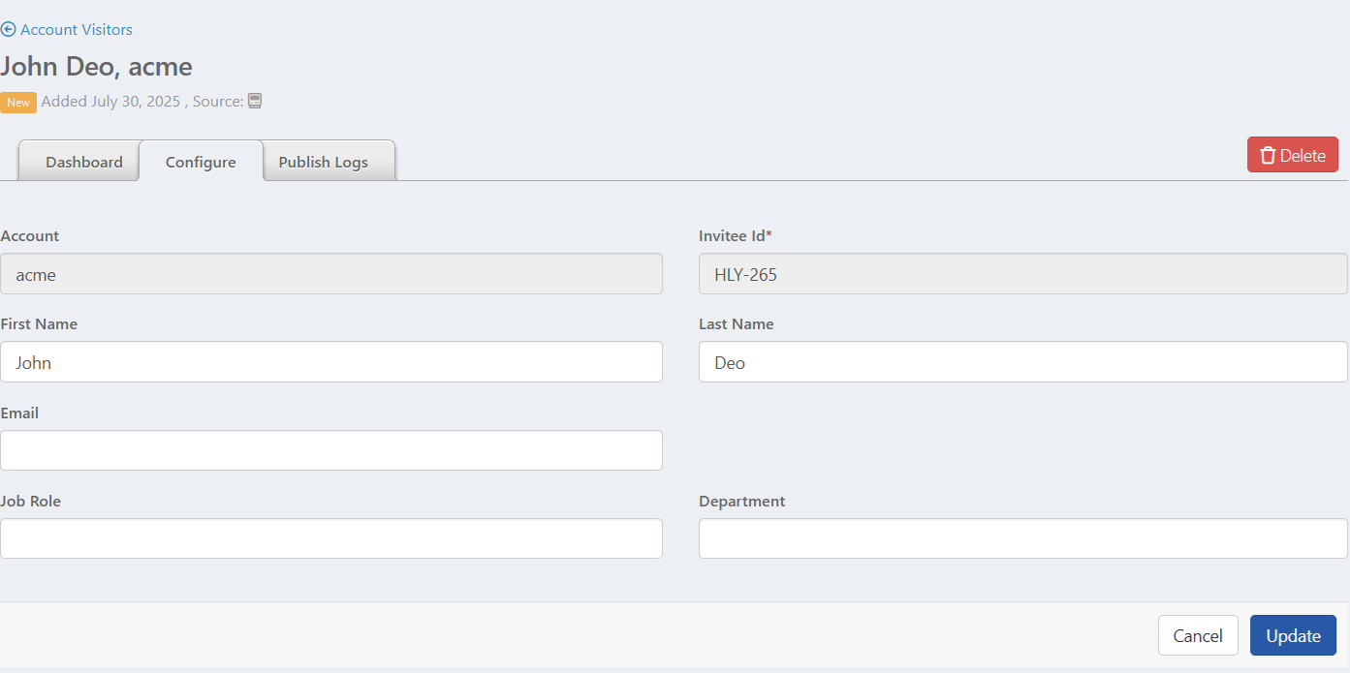Click the 'New' status badge
Viewport: 1350px width, 673px height.
[x=18, y=103]
